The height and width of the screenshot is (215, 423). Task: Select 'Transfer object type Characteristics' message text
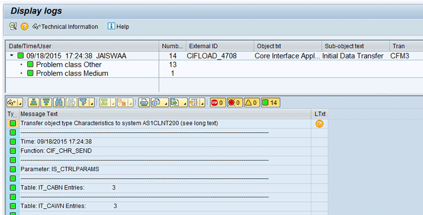tap(119, 124)
